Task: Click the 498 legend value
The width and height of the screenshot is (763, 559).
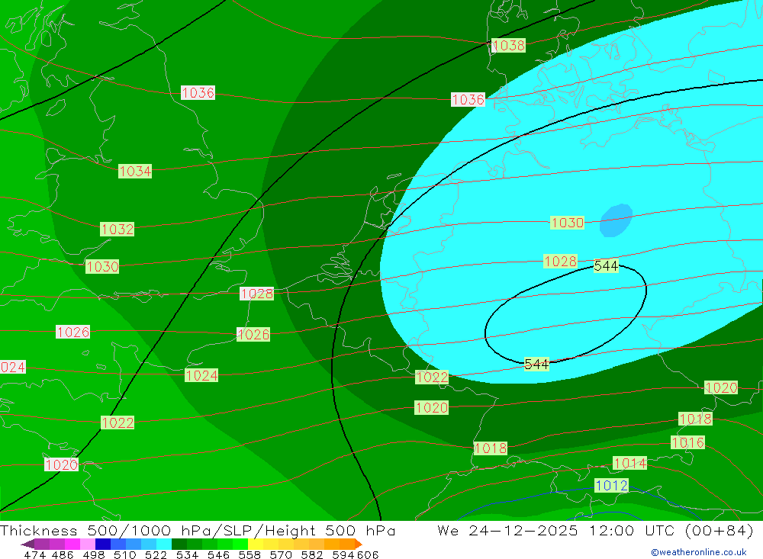Action: [94, 554]
